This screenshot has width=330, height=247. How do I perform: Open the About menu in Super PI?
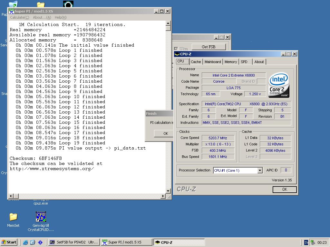pyautogui.click(x=42, y=17)
